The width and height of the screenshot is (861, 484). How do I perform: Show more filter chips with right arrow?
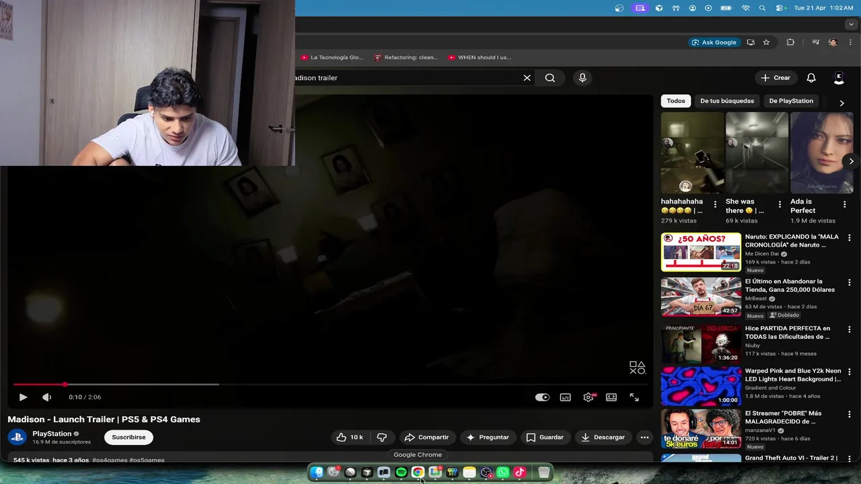tap(841, 103)
